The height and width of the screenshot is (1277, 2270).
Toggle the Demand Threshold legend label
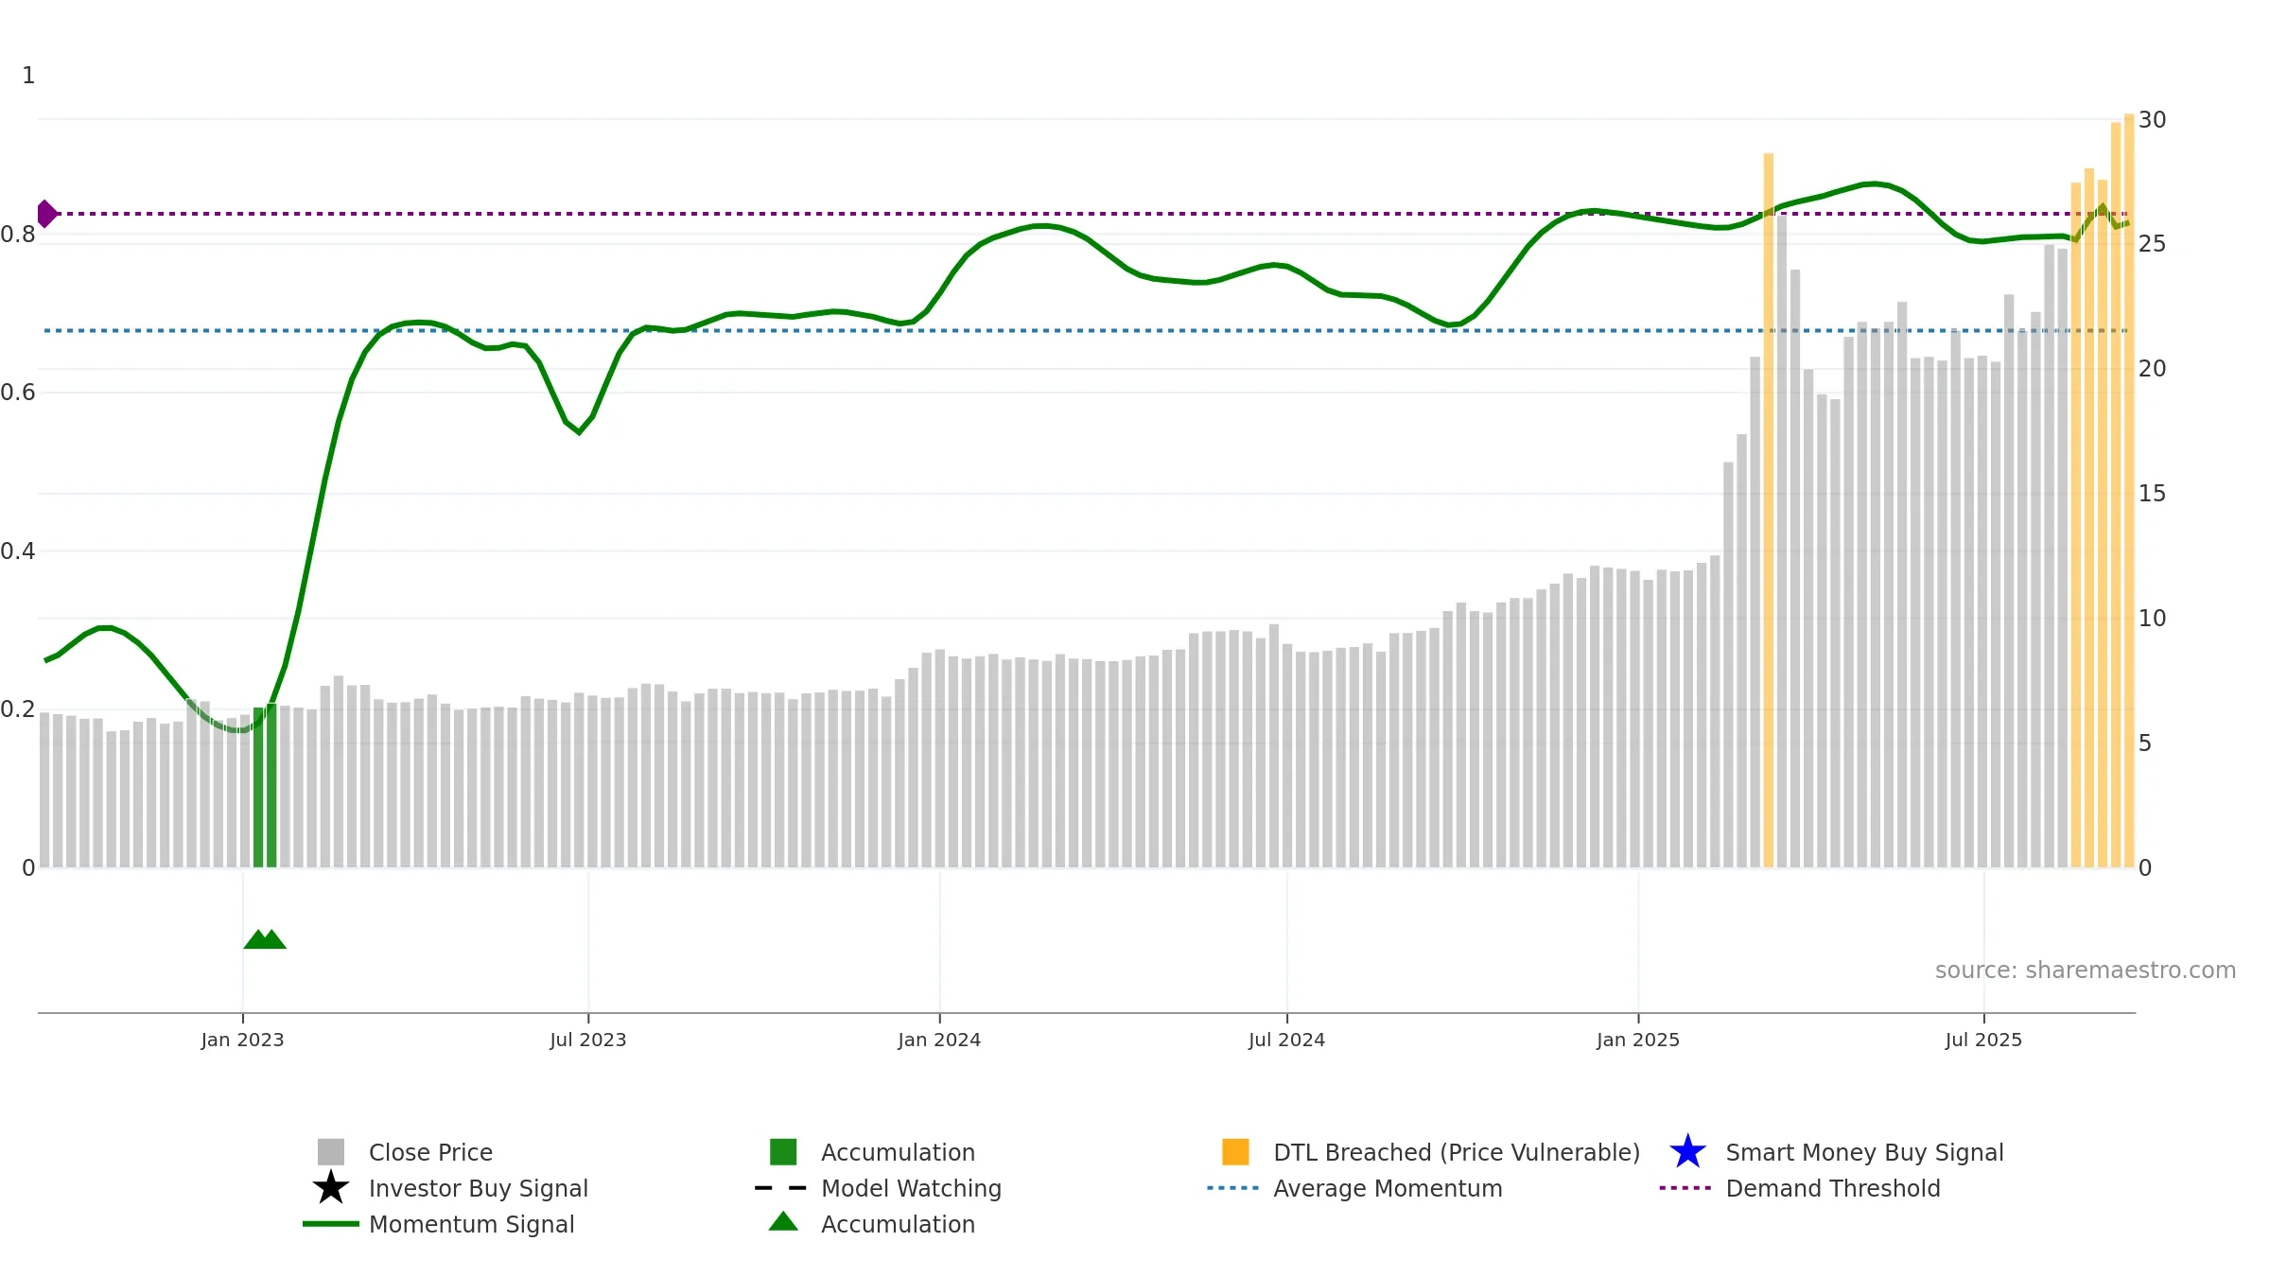[1833, 1188]
